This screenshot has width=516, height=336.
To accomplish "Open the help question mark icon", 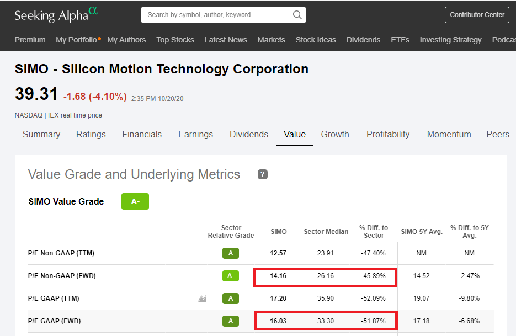I will (263, 174).
